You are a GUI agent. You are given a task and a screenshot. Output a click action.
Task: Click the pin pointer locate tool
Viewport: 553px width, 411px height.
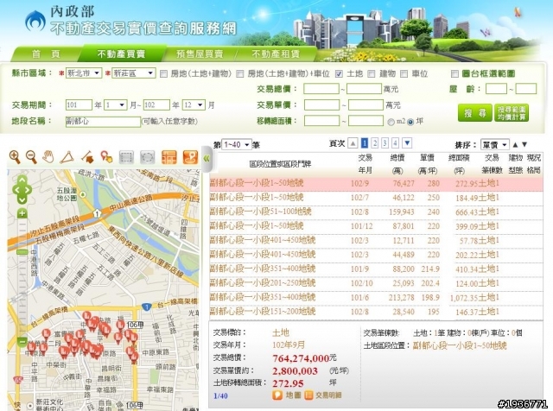point(106,157)
